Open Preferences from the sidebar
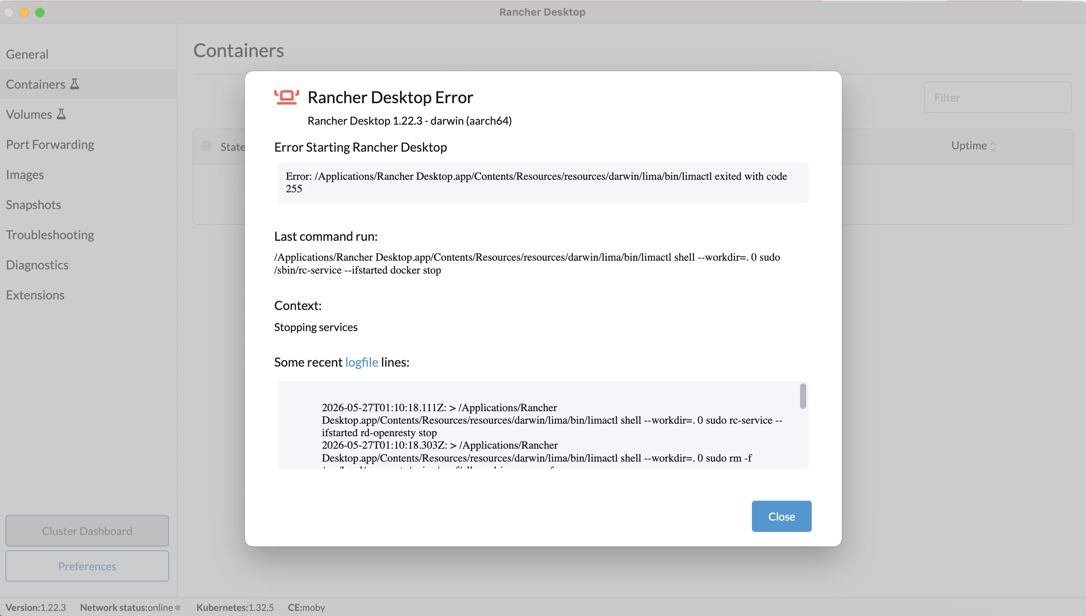The height and width of the screenshot is (616, 1086). point(87,566)
